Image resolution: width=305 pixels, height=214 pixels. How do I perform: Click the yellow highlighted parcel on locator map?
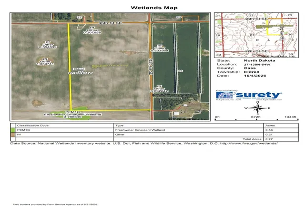coord(275,27)
